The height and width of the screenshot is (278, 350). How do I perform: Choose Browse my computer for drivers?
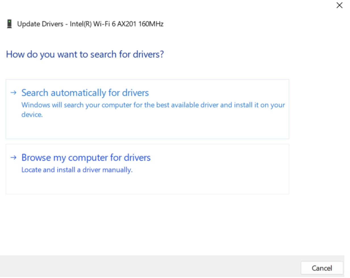click(86, 157)
